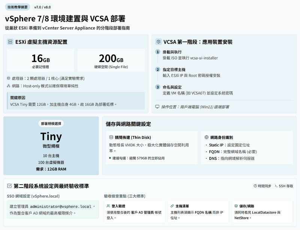
Task: Click step number 1 掛載與執行
Action: tap(158, 52)
